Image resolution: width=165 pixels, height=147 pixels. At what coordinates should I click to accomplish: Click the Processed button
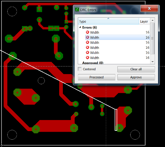tap(96, 77)
